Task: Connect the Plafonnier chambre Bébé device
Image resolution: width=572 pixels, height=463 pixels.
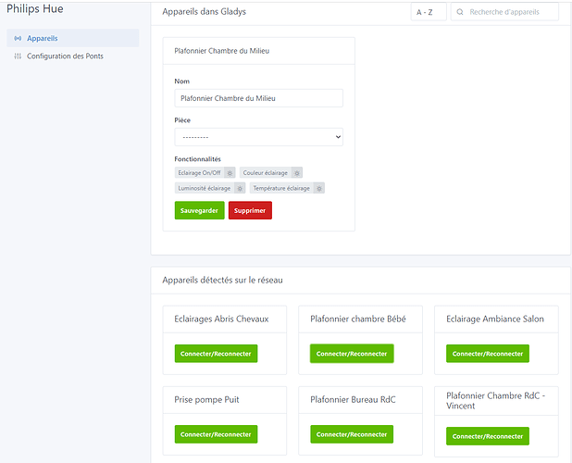Action: tap(352, 354)
